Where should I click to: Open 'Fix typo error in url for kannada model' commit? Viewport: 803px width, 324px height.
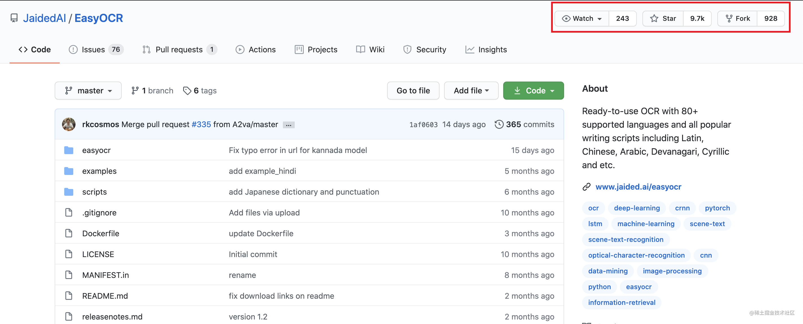click(298, 150)
